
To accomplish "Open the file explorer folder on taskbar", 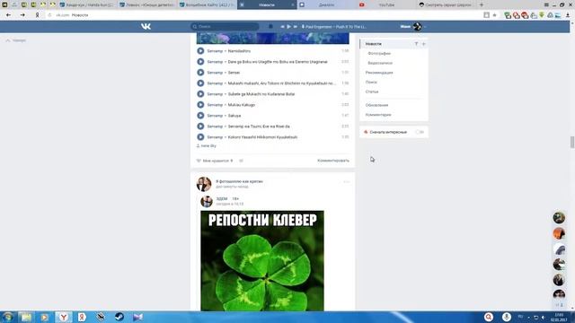I will [26, 317].
